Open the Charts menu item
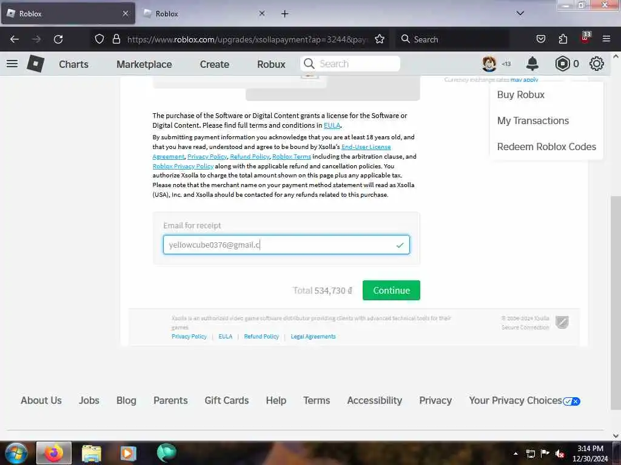This screenshot has width=621, height=465. pyautogui.click(x=73, y=64)
